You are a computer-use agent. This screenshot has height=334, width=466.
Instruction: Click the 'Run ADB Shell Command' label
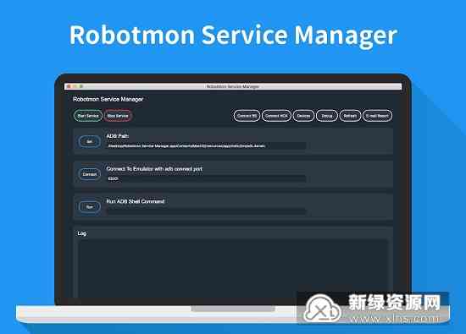[136, 201]
